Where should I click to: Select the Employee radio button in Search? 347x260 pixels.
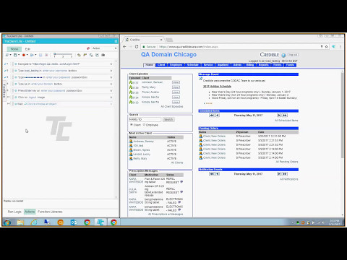pos(144,125)
